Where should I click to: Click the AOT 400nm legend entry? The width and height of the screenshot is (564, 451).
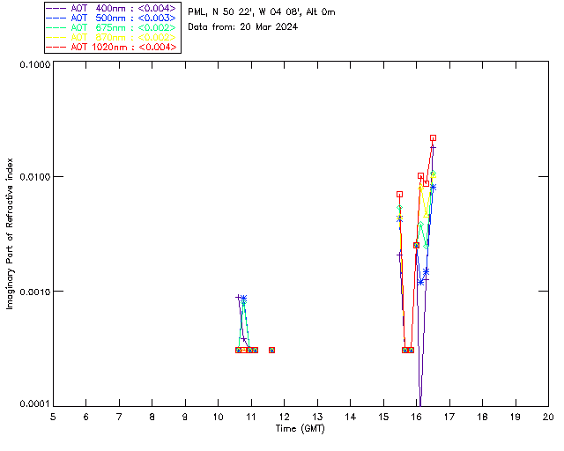coord(111,8)
